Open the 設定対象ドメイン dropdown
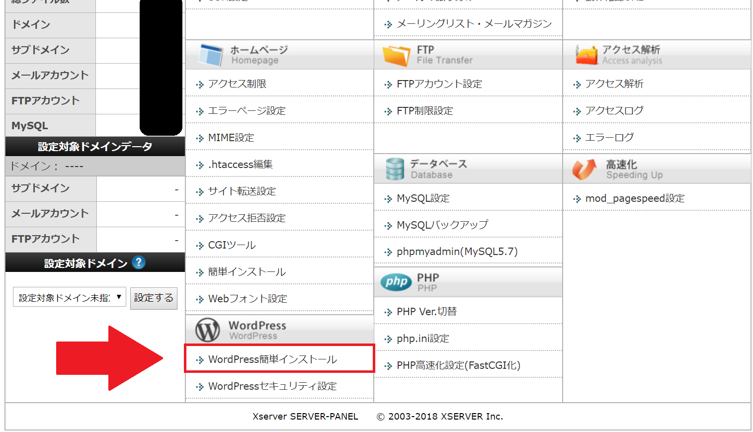The image size is (753, 432). (x=70, y=297)
